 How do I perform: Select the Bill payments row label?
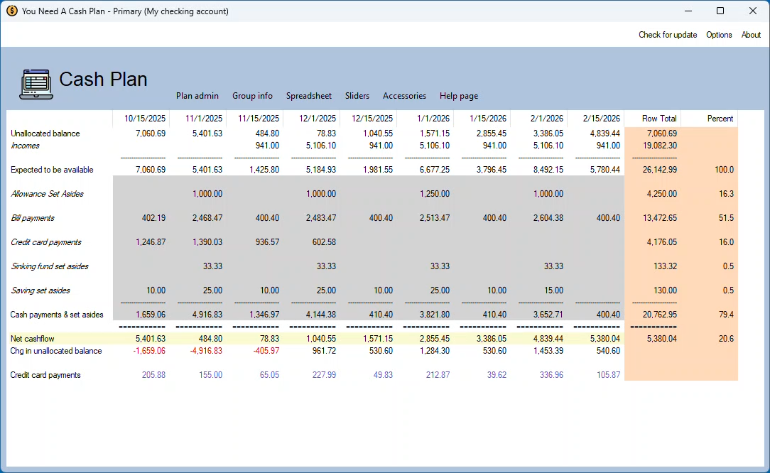click(33, 218)
